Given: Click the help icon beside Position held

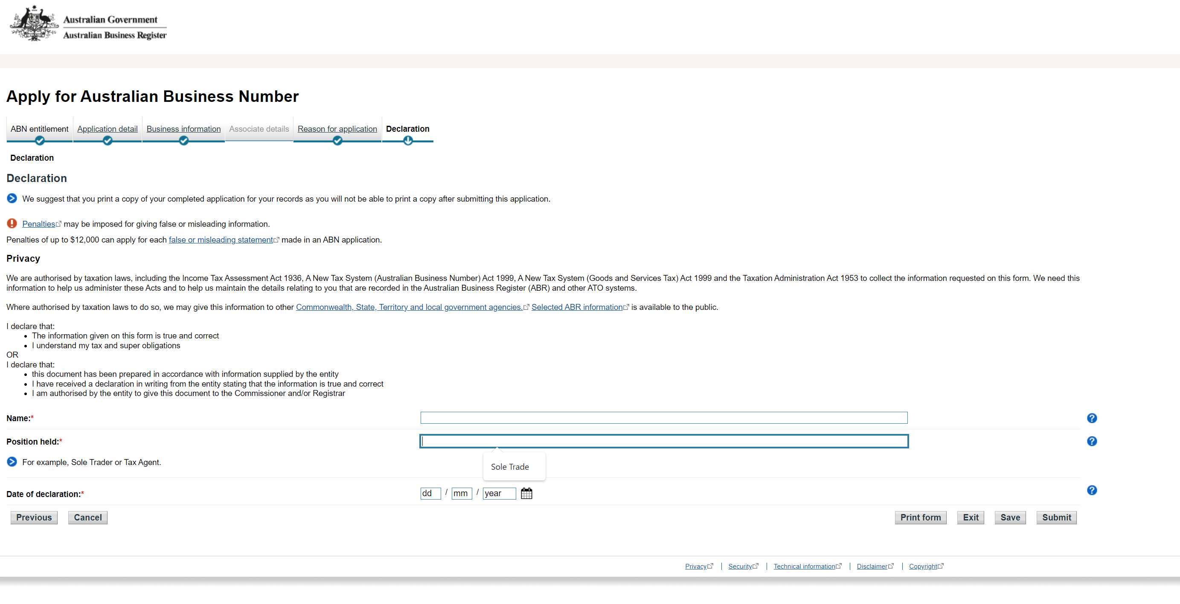Looking at the screenshot, I should coord(1092,441).
